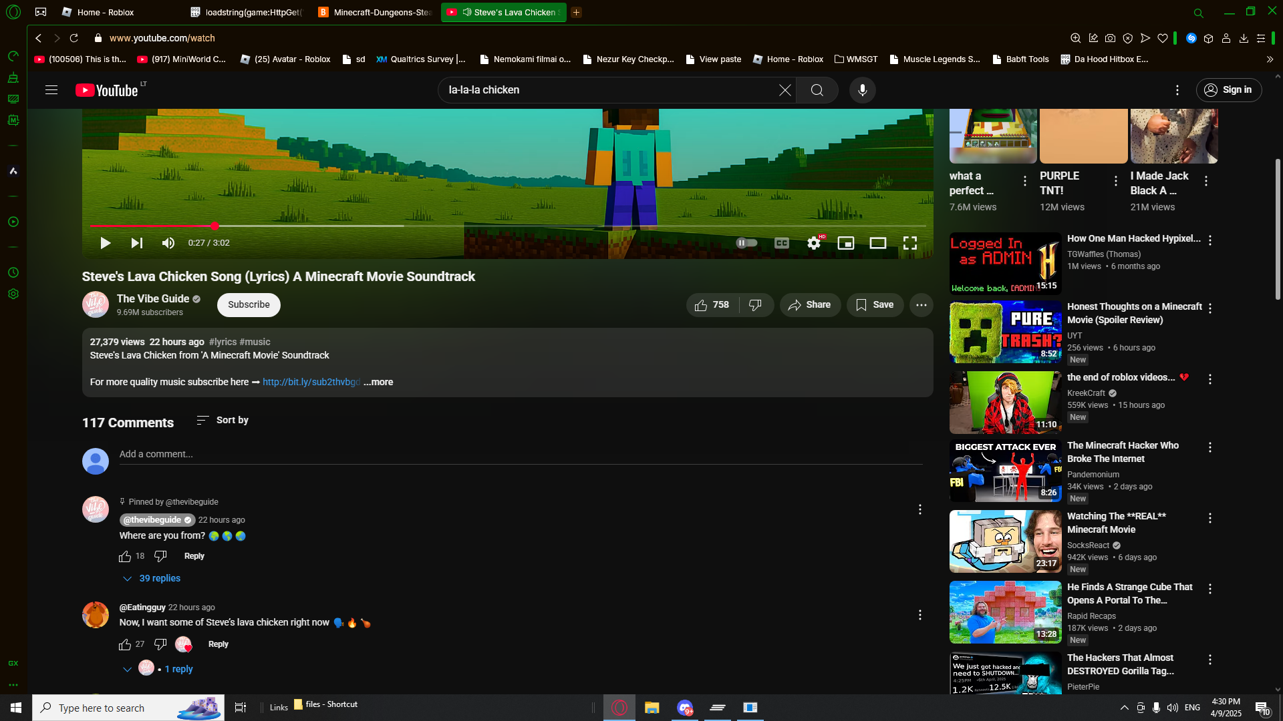The width and height of the screenshot is (1283, 721).
Task: Skip to the next video
Action: tap(136, 243)
